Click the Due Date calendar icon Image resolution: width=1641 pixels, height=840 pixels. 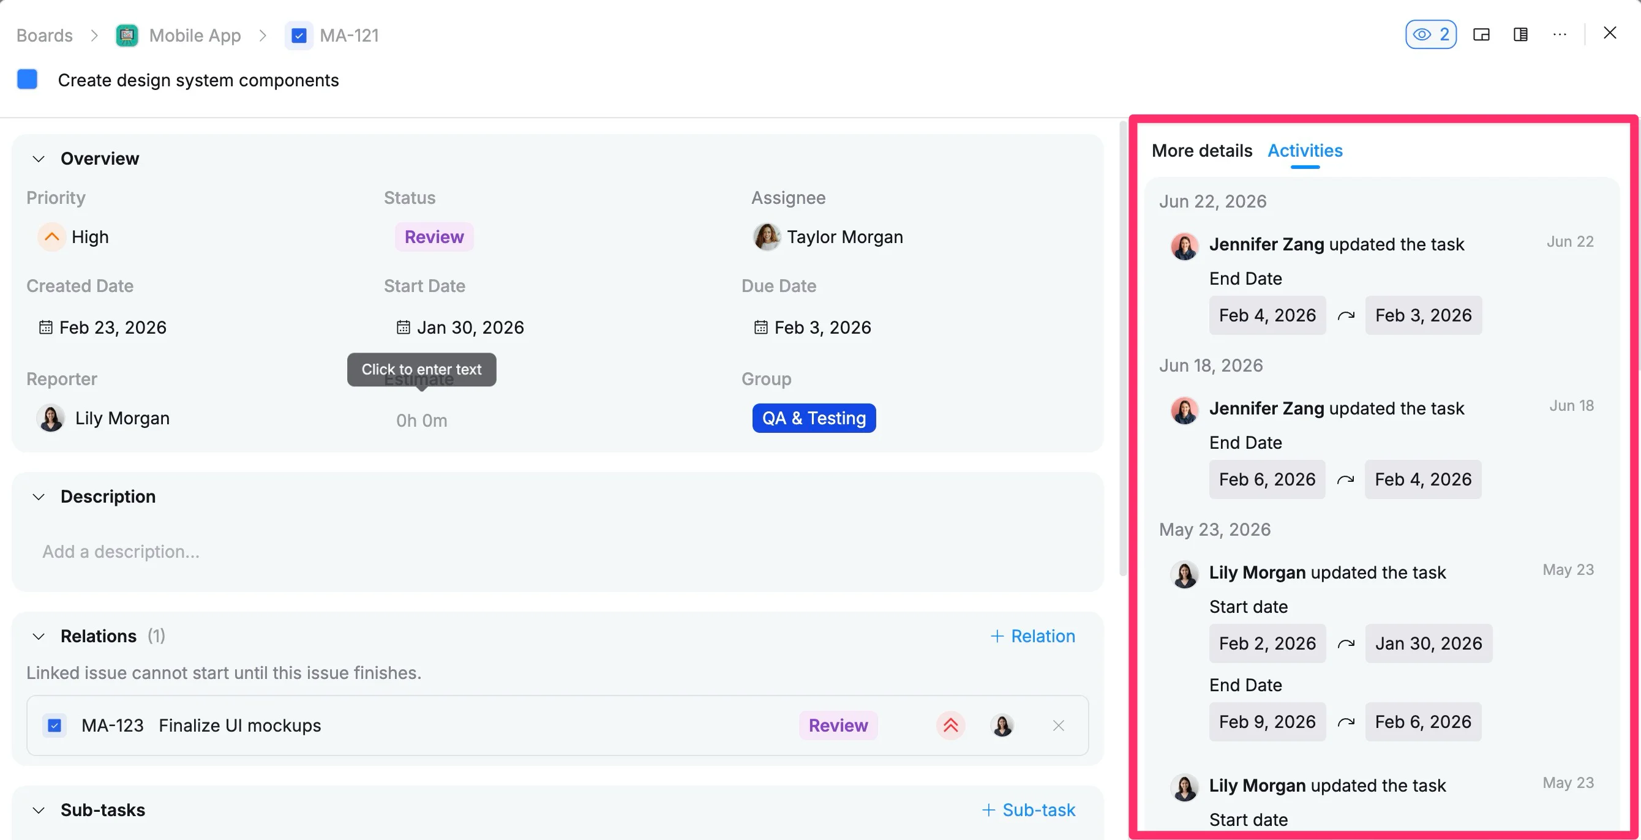coord(760,328)
